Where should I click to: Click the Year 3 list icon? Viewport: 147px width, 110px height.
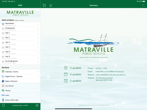tap(3, 43)
